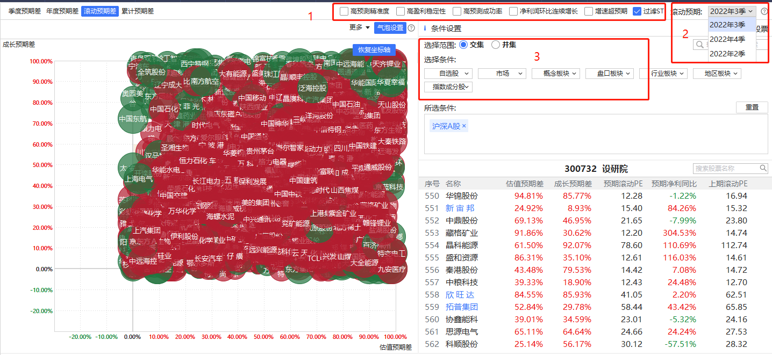Screen dimensions: 772x355
Task: Open the 欣旺达 stock link
Action: (x=460, y=295)
